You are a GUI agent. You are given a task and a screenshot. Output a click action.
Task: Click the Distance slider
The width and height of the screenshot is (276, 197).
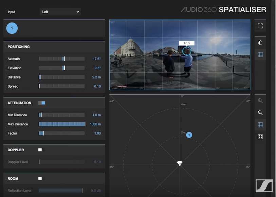point(61,77)
